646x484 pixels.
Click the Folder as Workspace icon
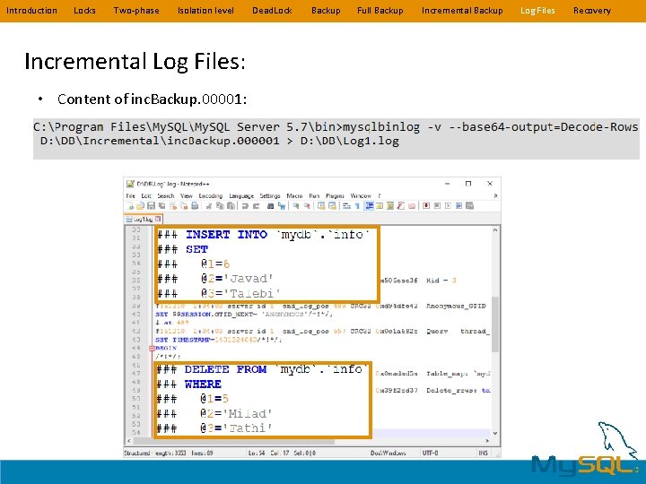412,206
